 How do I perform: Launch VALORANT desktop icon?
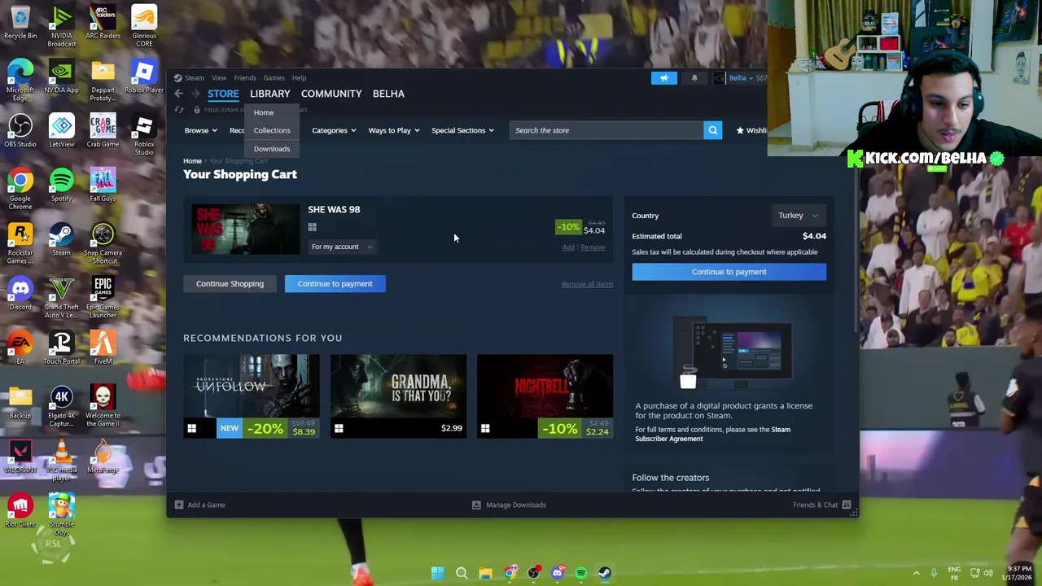pos(20,457)
